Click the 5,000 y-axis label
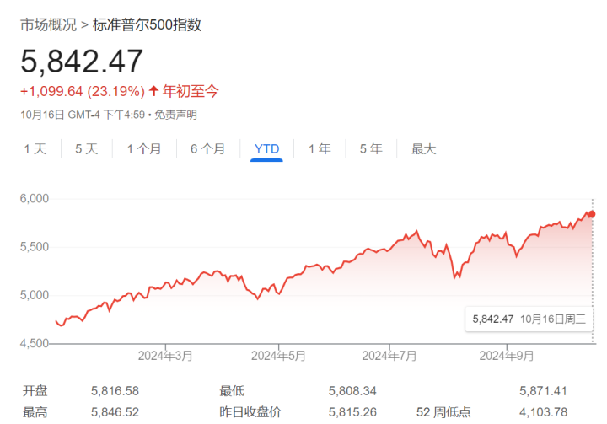The image size is (607, 424). 35,295
